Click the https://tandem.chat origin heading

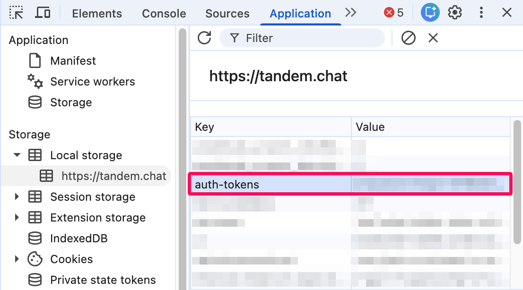pyautogui.click(x=278, y=76)
